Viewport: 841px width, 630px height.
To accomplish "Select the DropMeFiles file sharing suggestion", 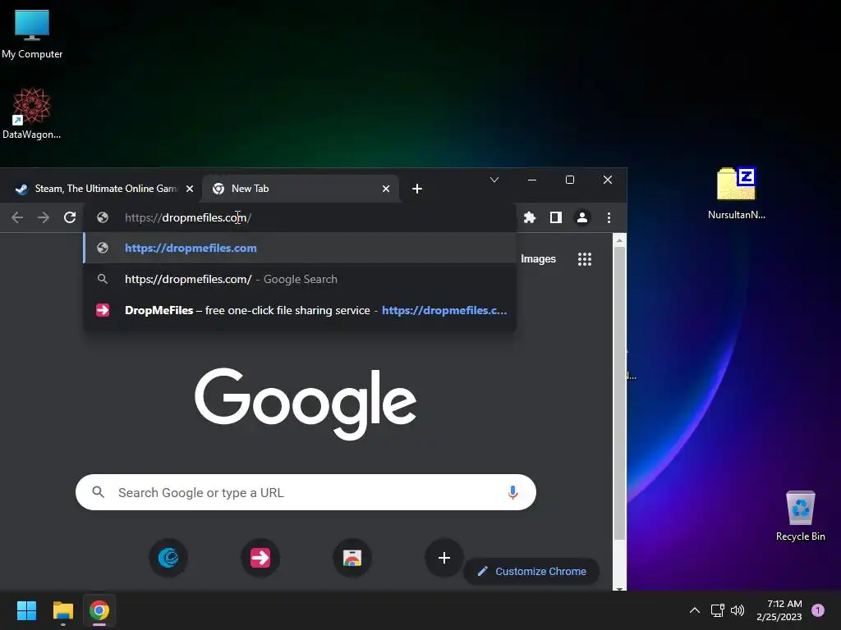I will point(299,310).
